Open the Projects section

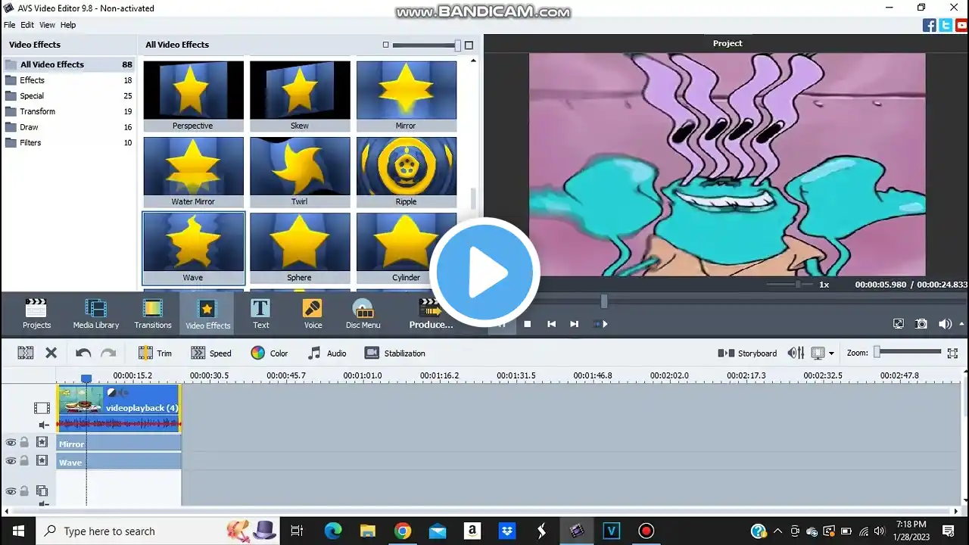36,314
